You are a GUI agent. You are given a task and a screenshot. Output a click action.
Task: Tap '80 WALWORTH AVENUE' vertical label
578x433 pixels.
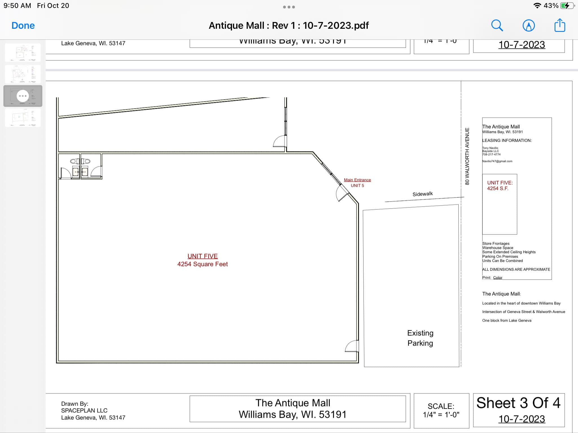(x=467, y=156)
